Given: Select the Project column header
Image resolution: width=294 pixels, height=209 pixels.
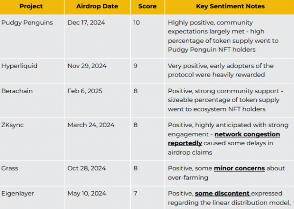Looking at the screenshot, I should (x=32, y=7).
